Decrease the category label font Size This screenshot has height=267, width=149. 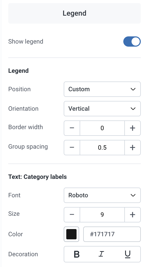coord(72,214)
